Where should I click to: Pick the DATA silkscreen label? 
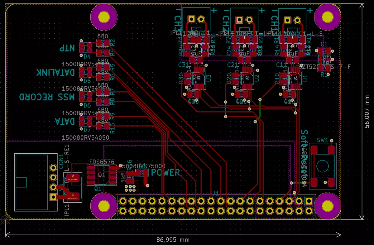click(65, 121)
